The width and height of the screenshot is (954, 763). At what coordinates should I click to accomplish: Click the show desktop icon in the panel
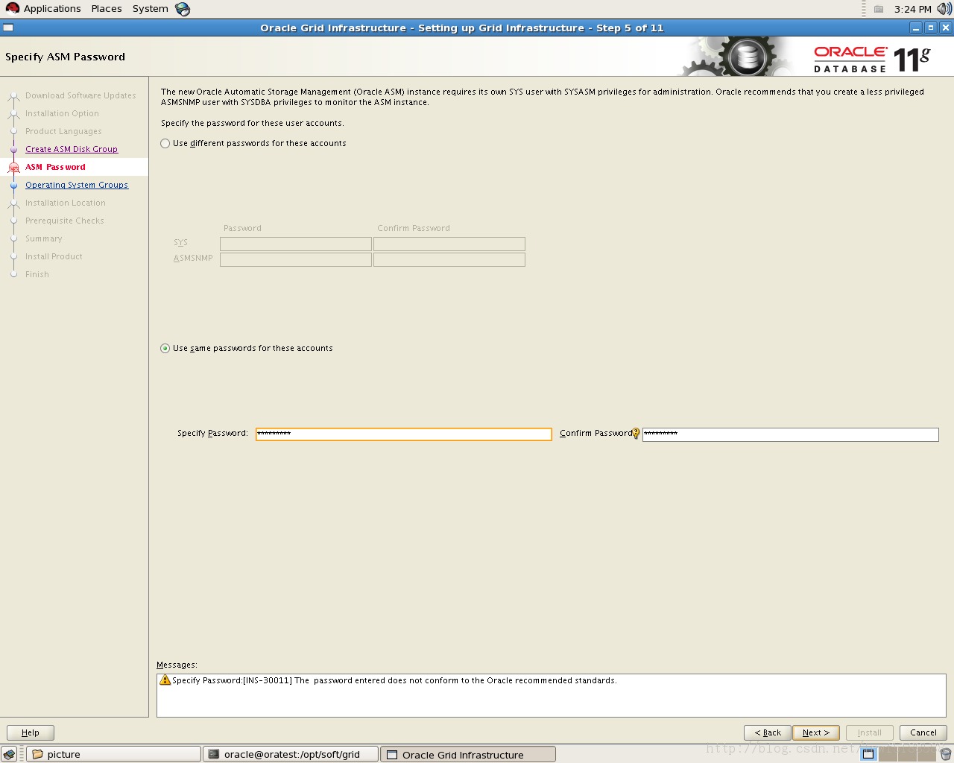point(10,754)
